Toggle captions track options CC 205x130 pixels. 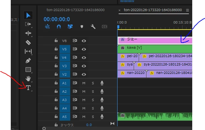(105, 27)
